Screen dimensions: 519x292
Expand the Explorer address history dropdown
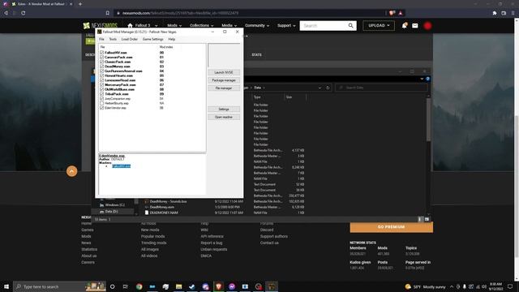coord(320,88)
